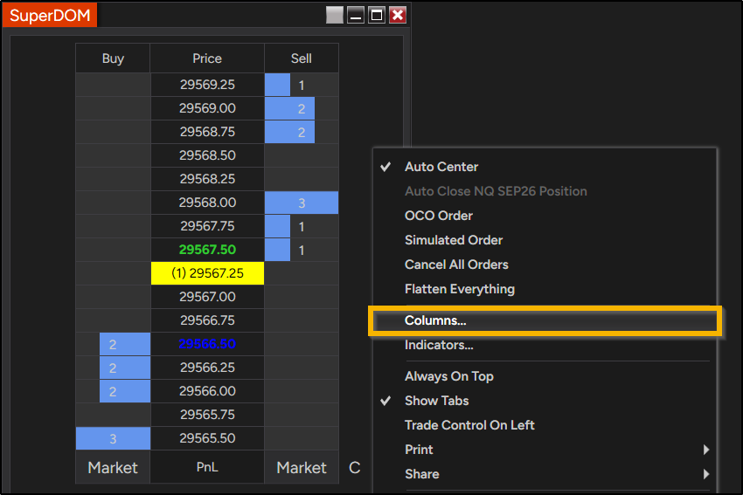Click the Sell column Market button

pyautogui.click(x=302, y=468)
